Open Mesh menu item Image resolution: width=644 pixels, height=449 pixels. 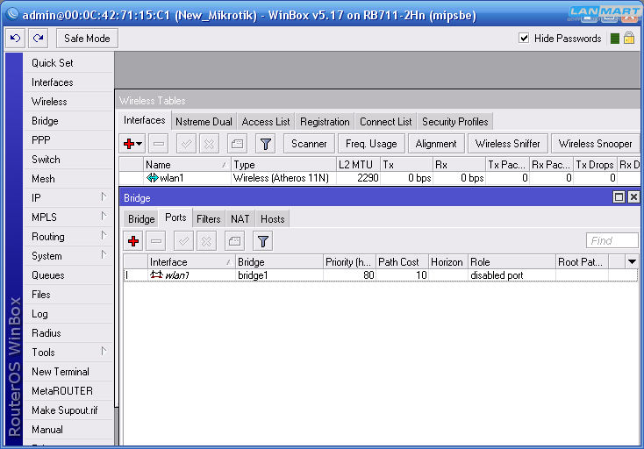[x=68, y=179]
